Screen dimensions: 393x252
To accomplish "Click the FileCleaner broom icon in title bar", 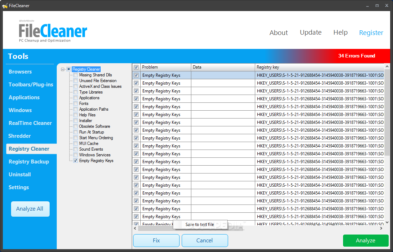I will point(5,5).
